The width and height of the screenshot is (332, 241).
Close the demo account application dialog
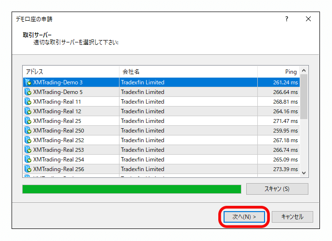[308, 19]
